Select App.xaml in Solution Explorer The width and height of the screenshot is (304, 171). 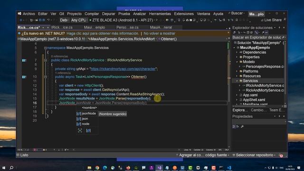tap(250, 95)
